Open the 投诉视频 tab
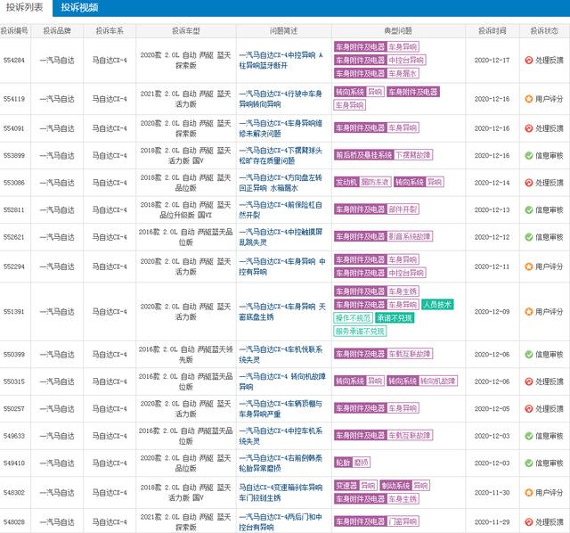 click(x=79, y=7)
